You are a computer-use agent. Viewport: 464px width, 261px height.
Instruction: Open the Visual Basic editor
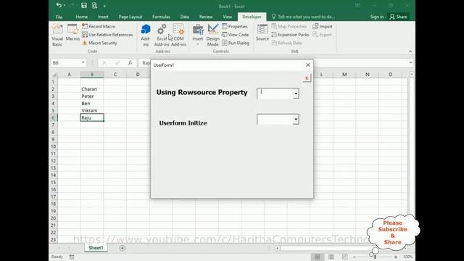[57, 36]
